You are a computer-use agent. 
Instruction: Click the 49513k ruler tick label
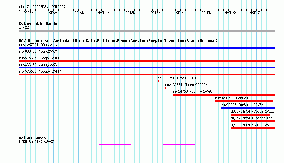(x=154, y=13)
